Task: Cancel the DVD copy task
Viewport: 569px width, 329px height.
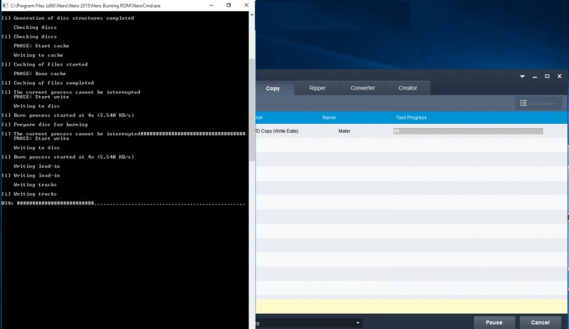Action: (540, 322)
